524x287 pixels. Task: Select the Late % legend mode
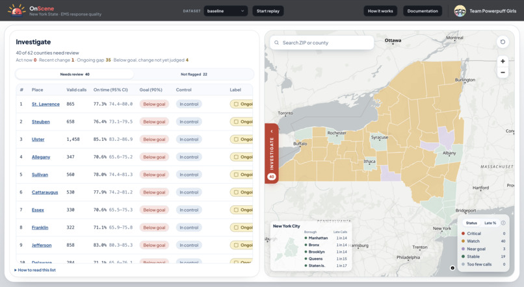[490, 223]
